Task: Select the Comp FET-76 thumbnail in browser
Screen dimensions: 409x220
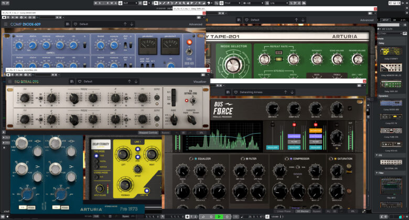Action: (392, 116)
